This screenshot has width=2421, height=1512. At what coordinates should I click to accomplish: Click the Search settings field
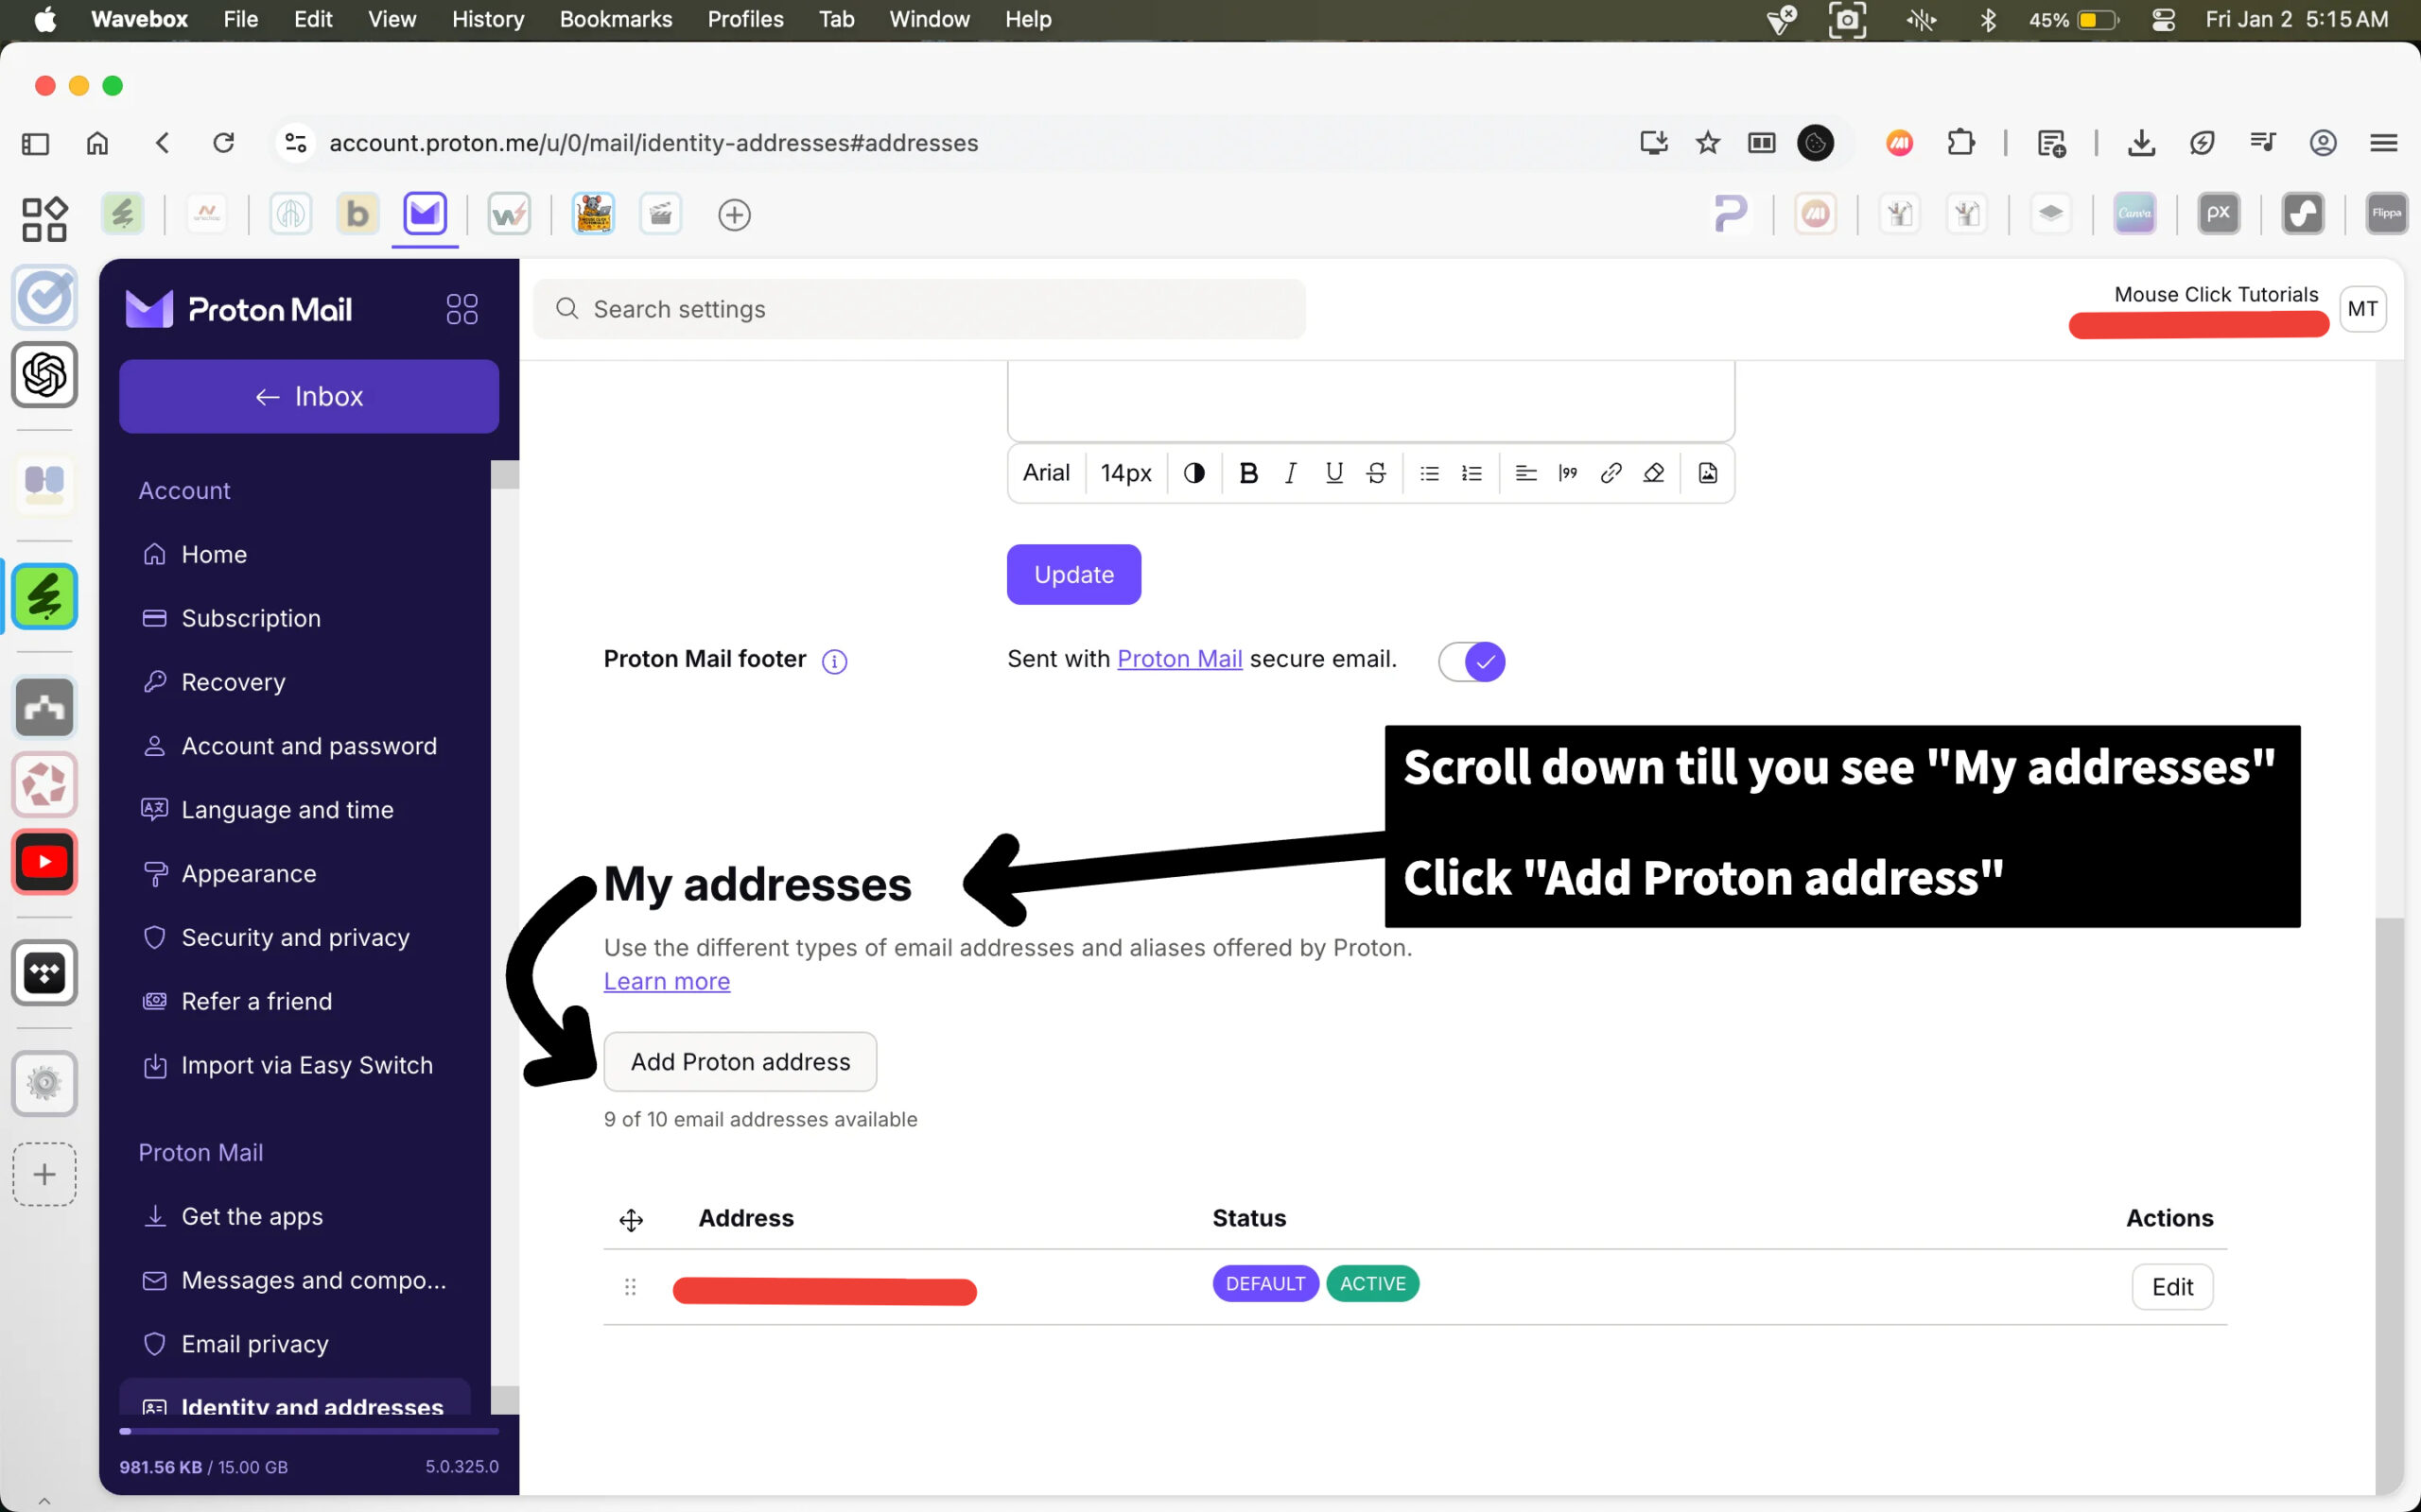[920, 309]
